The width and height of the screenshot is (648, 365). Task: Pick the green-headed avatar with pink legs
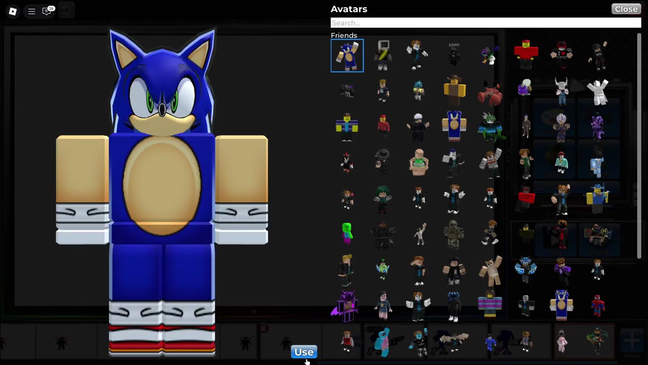tap(347, 234)
